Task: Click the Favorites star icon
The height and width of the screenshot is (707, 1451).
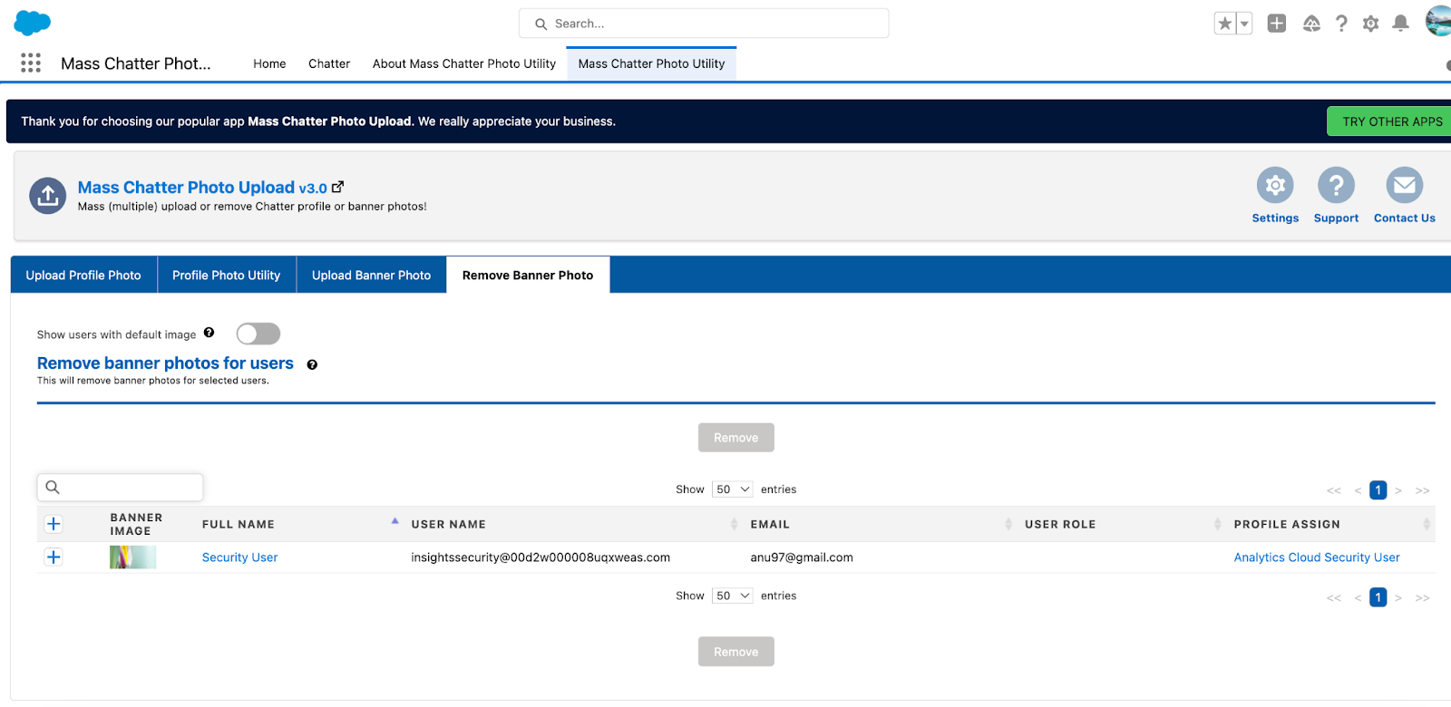Action: [1225, 24]
